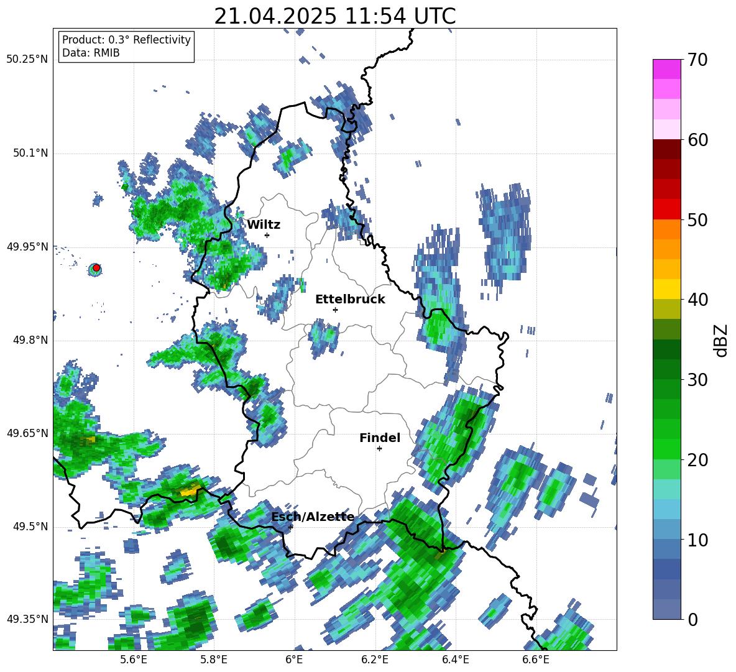Click the Esch/Alzette station cross marker

[x=290, y=527]
